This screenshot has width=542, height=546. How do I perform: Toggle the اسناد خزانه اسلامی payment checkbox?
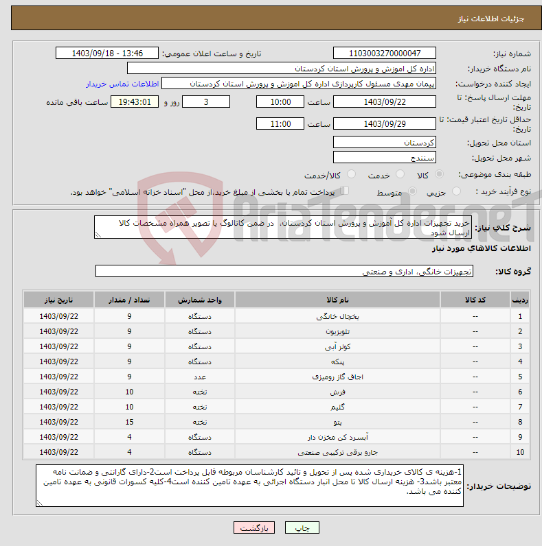345,191
